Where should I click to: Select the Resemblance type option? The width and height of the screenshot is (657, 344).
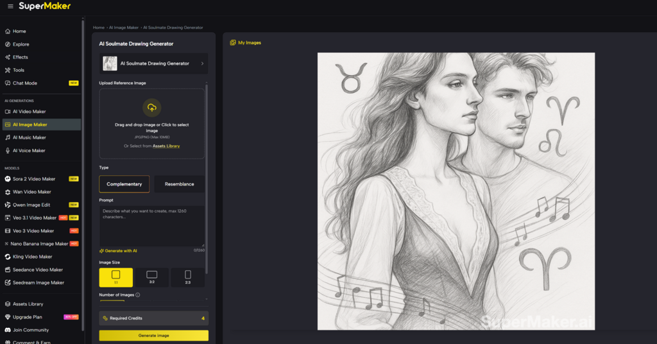point(180,184)
